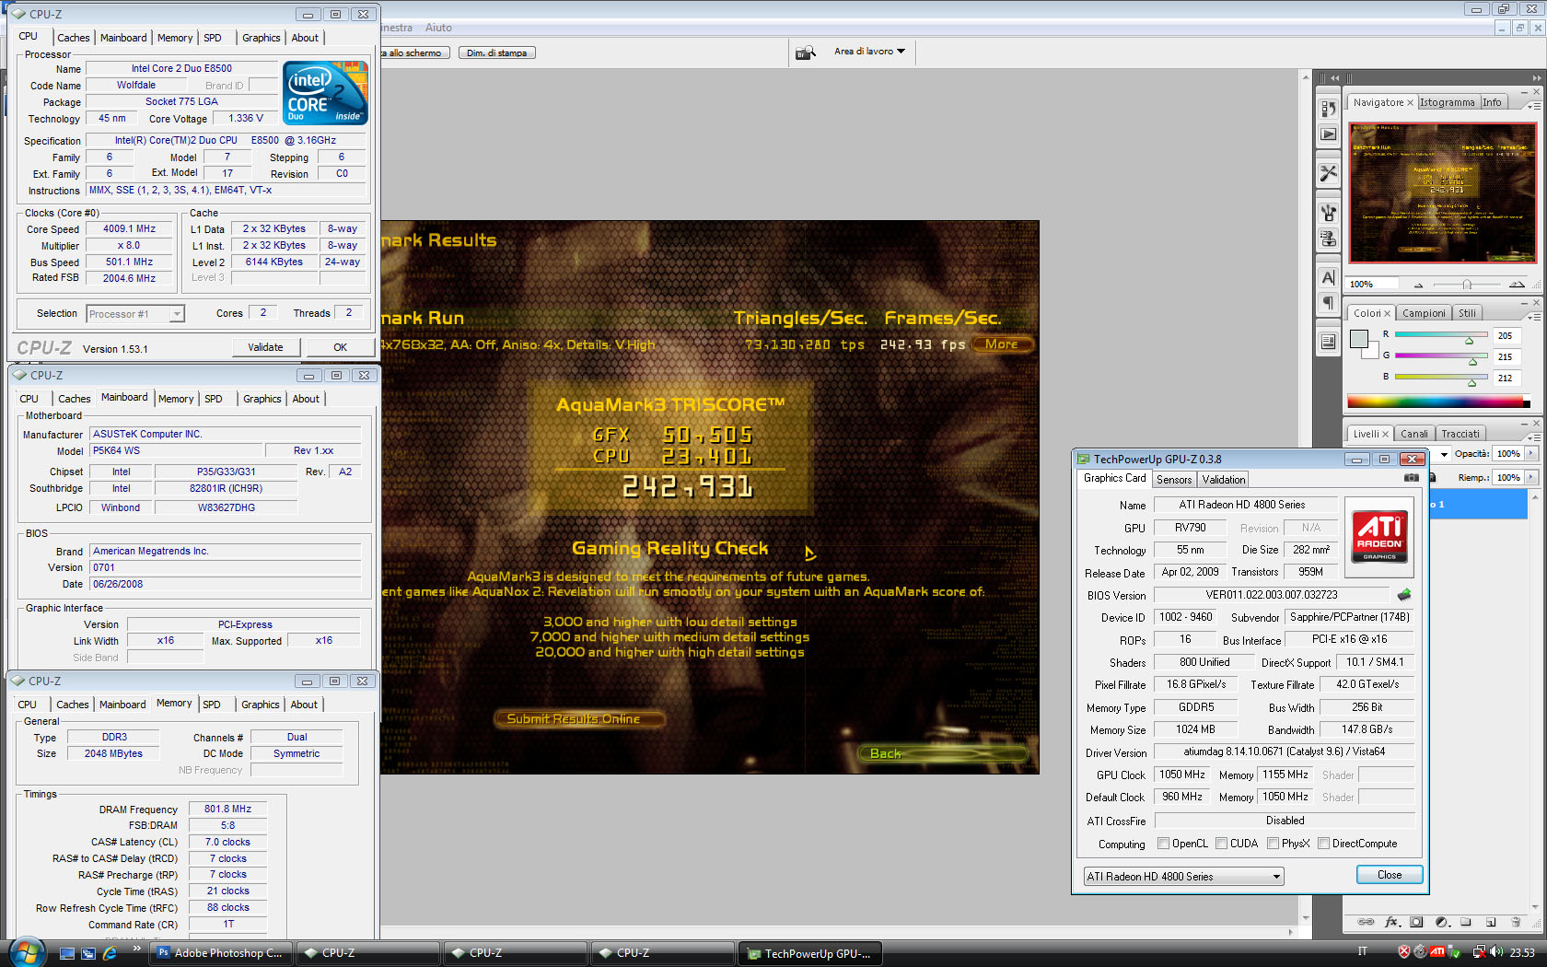
Task: Open the Character panel A icon
Action: 1328,277
